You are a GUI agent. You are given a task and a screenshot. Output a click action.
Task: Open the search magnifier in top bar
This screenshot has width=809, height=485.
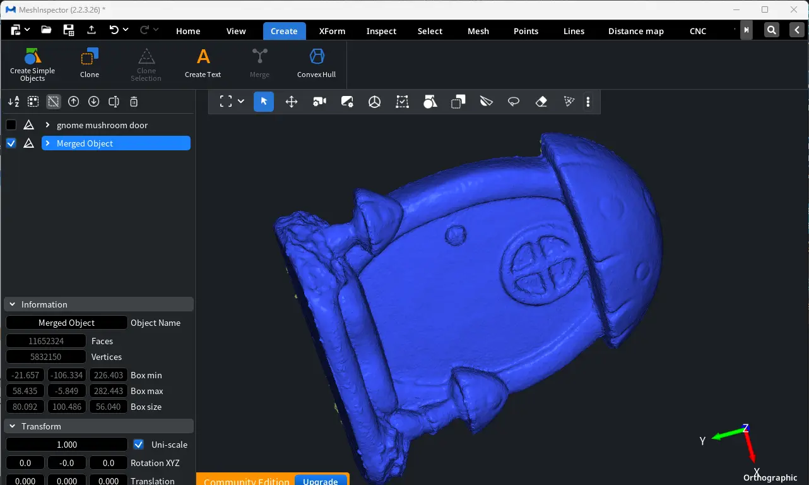coord(772,30)
